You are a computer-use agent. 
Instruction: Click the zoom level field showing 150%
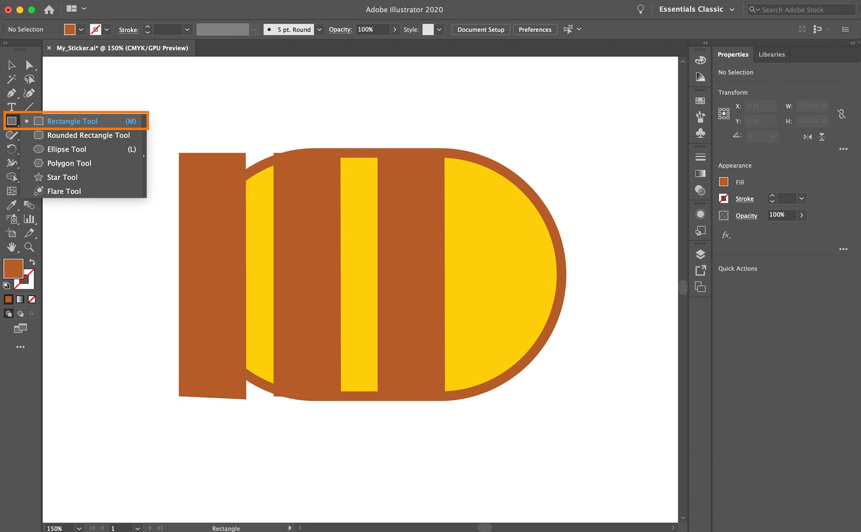[55, 528]
